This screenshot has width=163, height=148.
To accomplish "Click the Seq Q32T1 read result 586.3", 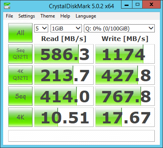I will point(64,54).
